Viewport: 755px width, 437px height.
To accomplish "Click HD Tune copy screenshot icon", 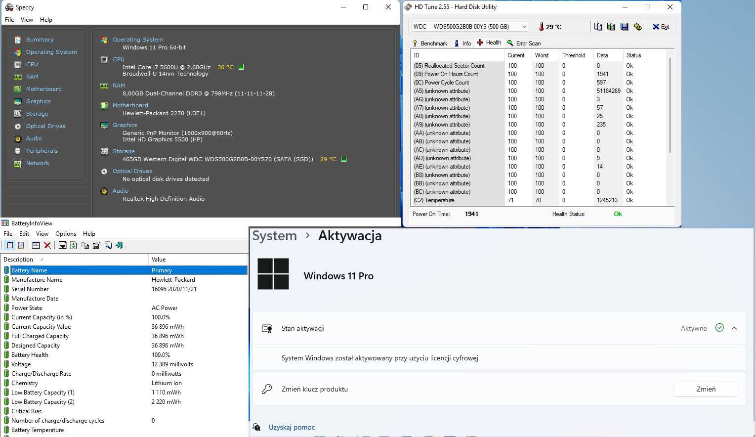I will pyautogui.click(x=611, y=27).
